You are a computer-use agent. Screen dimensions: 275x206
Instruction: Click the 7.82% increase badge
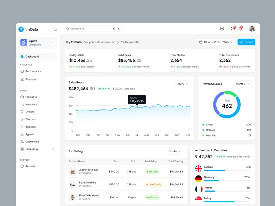(220, 156)
